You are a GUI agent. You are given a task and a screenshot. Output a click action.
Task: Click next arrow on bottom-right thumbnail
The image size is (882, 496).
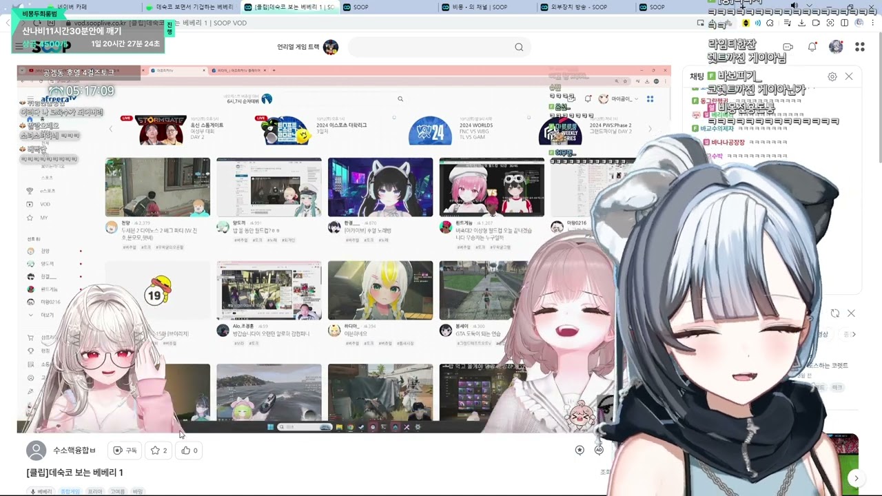(856, 478)
